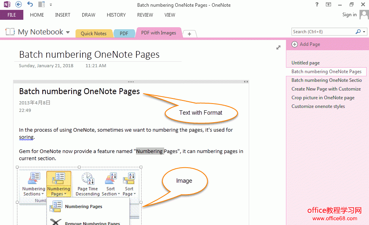This screenshot has width=369, height=225.
Task: Click the Back navigation arrow
Action: coord(19,5)
